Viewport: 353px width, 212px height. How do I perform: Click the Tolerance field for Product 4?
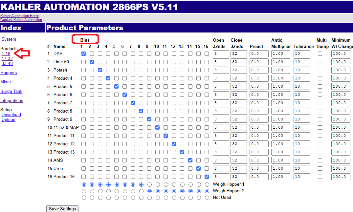pyautogui.click(x=302, y=78)
